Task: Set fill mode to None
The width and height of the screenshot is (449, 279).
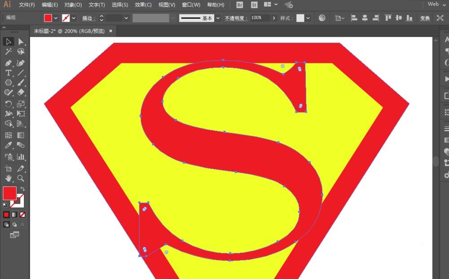Action: 22,215
